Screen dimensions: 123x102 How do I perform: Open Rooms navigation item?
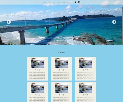49,2
